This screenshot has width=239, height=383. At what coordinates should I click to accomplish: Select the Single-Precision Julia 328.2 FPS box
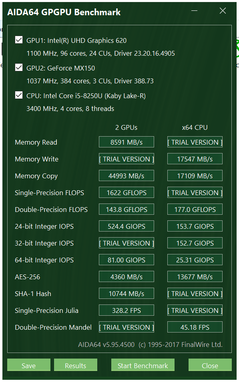(x=127, y=310)
